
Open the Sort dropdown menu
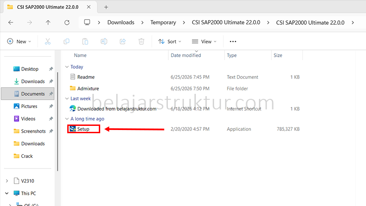(170, 42)
